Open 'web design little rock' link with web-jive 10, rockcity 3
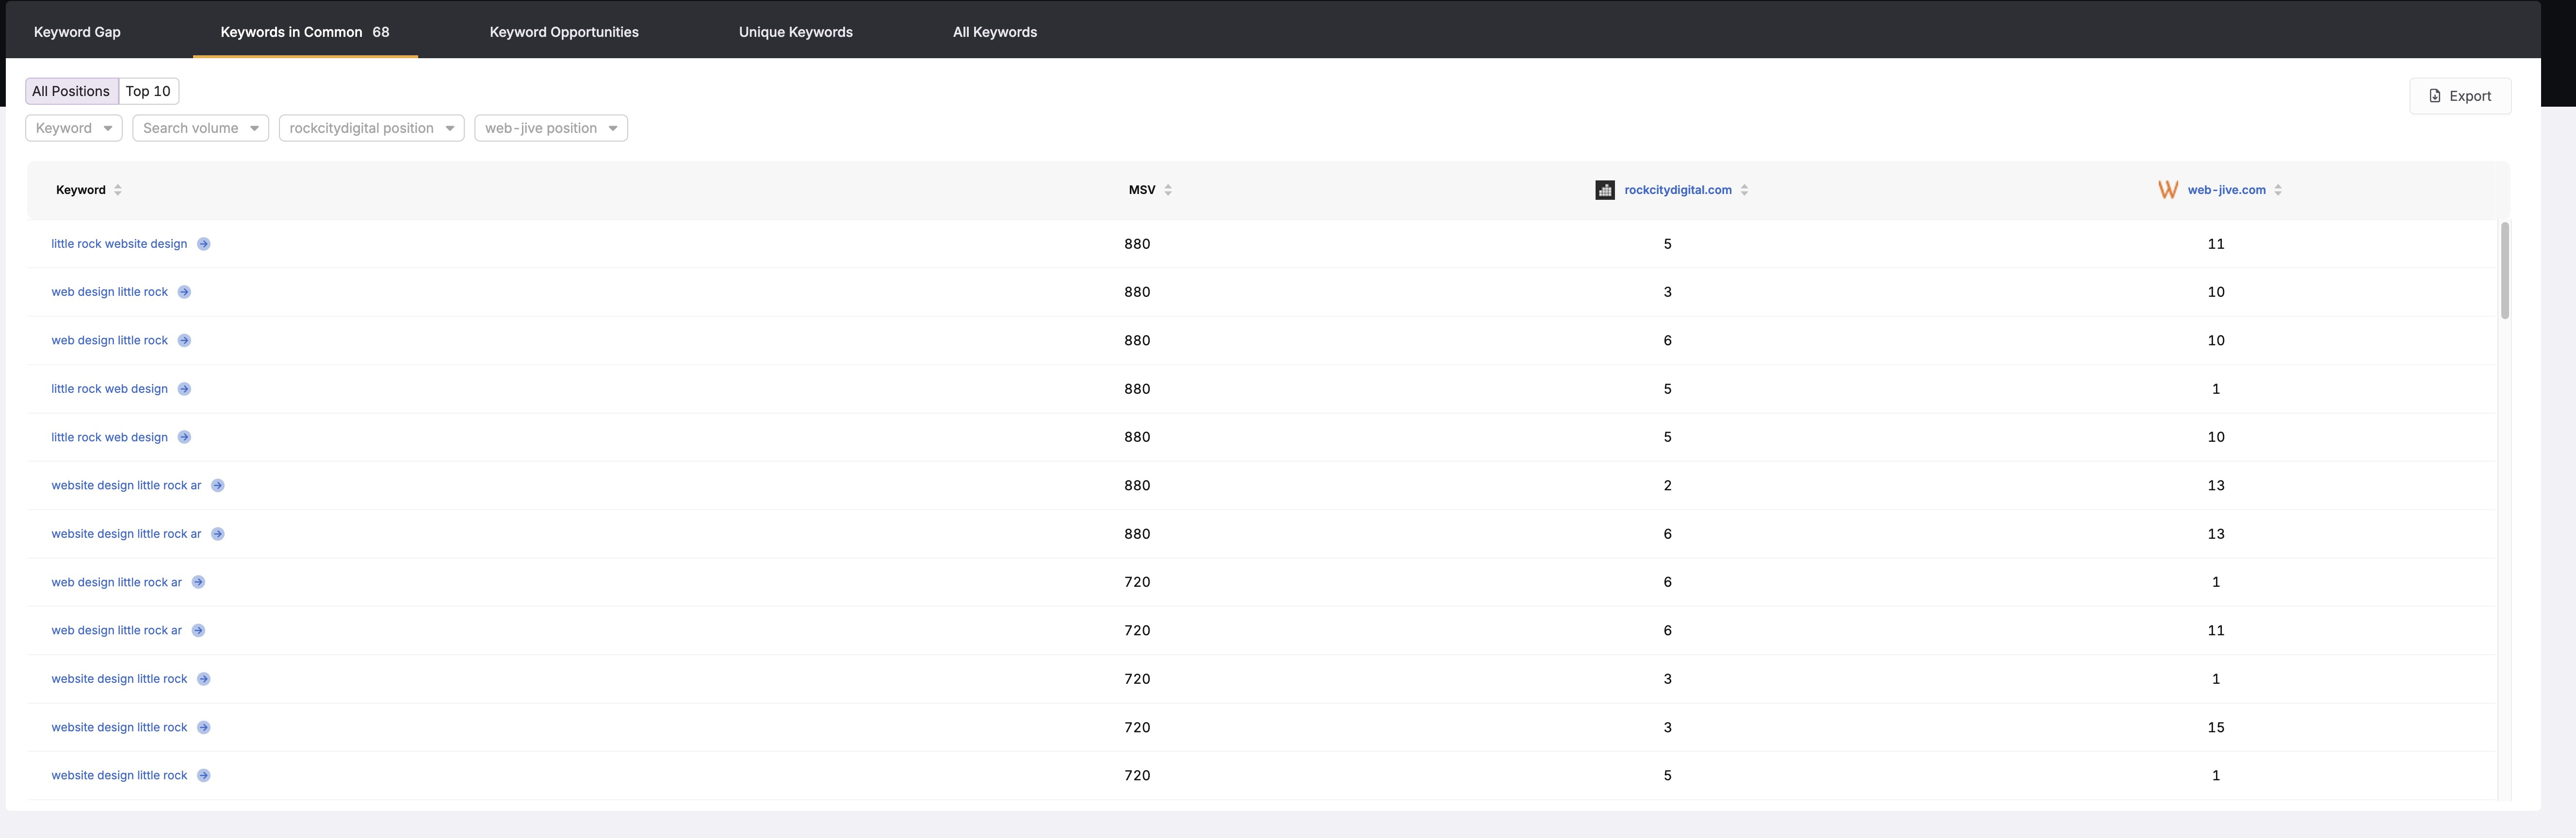The image size is (2576, 838). pyautogui.click(x=110, y=292)
